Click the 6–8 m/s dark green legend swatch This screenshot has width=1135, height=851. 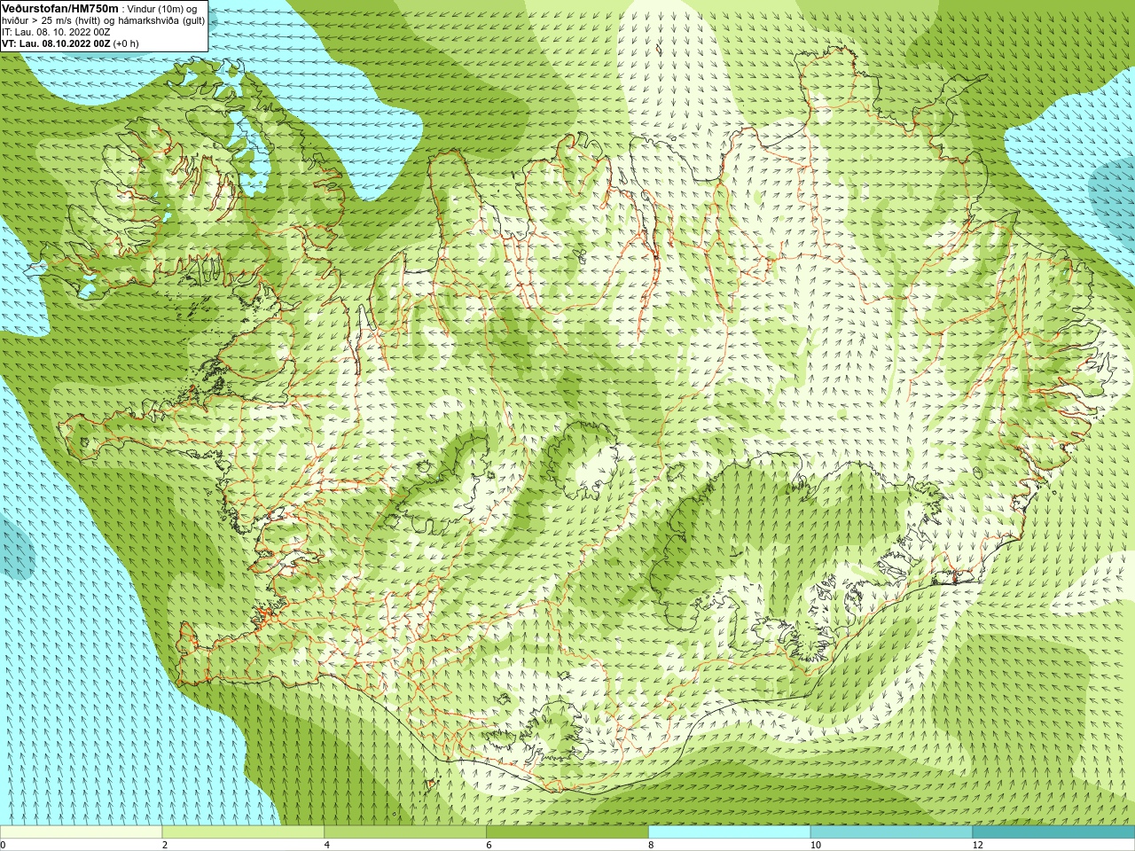tap(567, 832)
